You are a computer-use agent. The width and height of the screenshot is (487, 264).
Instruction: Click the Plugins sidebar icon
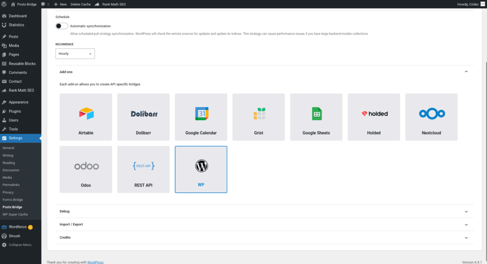click(x=4, y=111)
